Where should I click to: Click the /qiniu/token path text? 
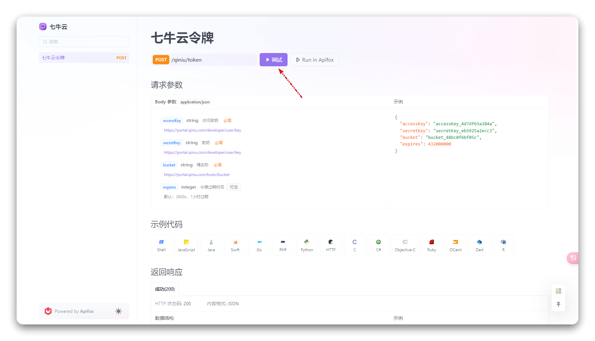(187, 60)
